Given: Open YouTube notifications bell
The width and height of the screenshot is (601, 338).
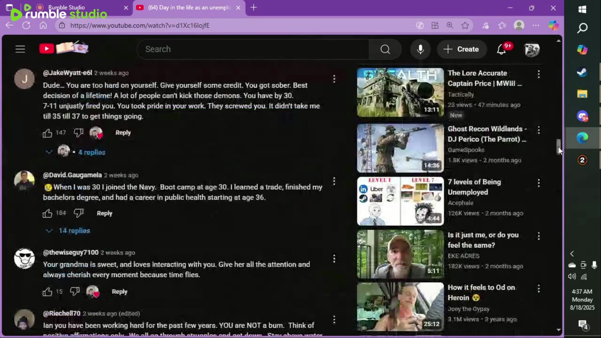Looking at the screenshot, I should 501,49.
